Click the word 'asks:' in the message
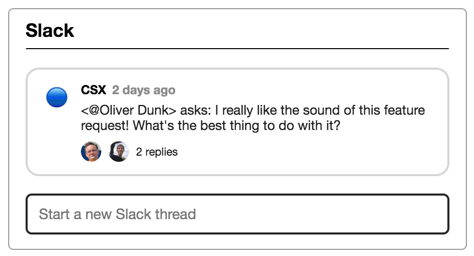 pos(196,110)
